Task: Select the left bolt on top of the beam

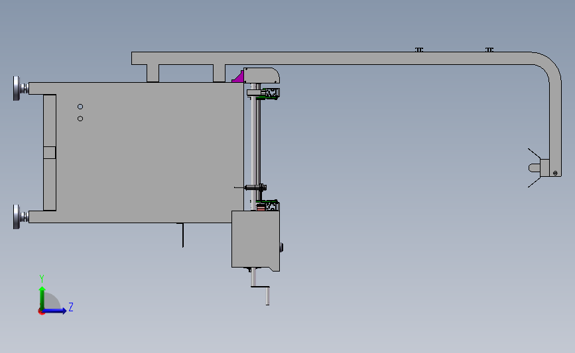Action: tap(419, 50)
